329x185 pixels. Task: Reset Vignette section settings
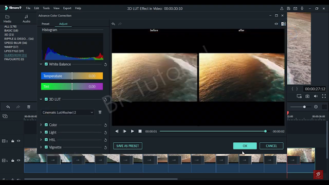[105, 147]
